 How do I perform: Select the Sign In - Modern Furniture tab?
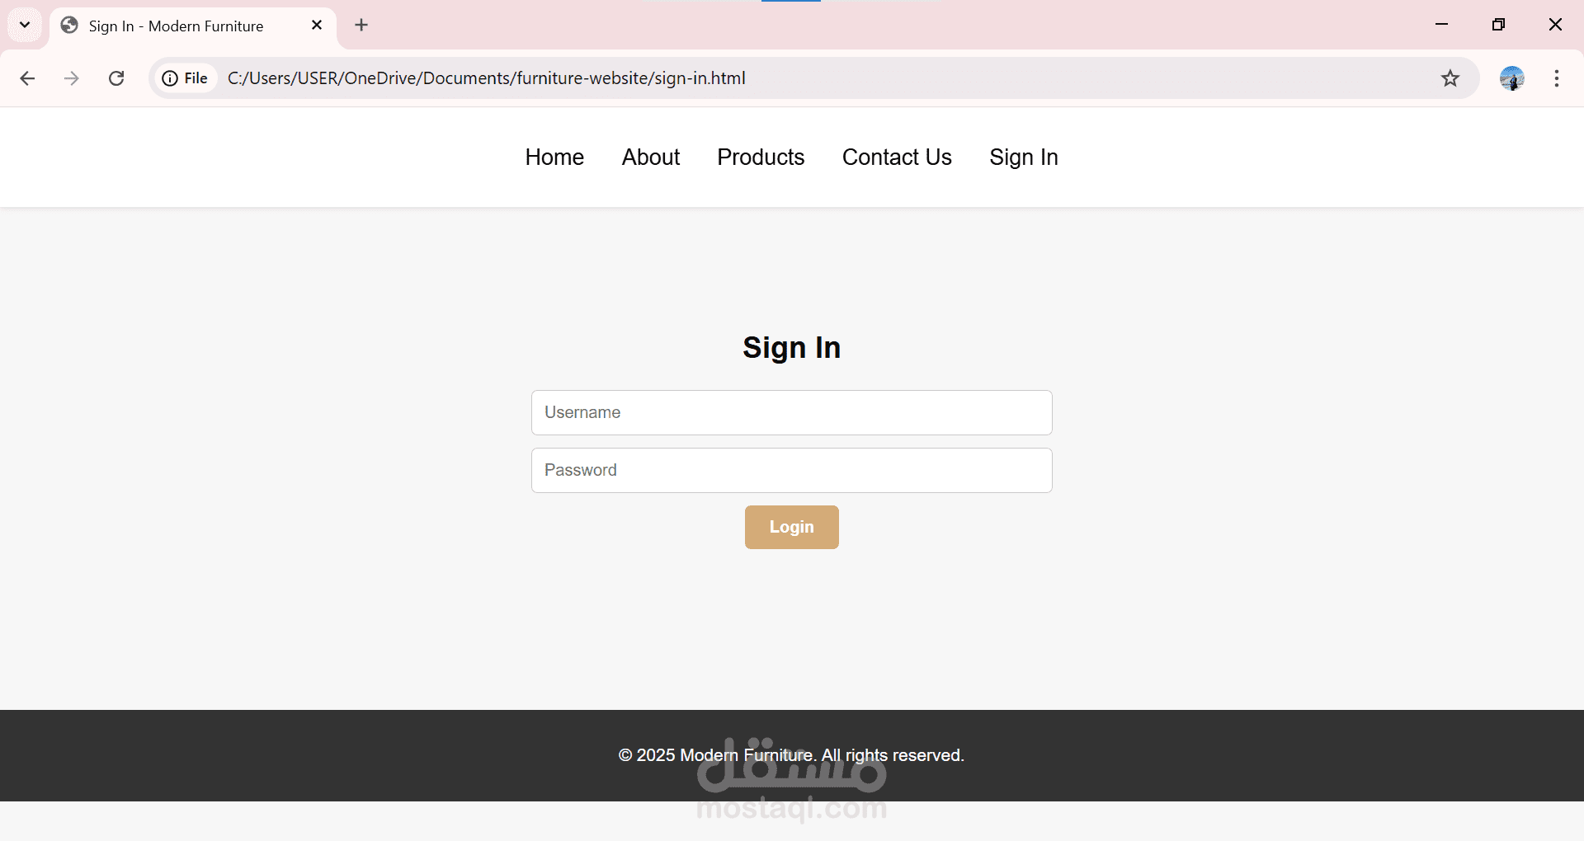tap(193, 26)
